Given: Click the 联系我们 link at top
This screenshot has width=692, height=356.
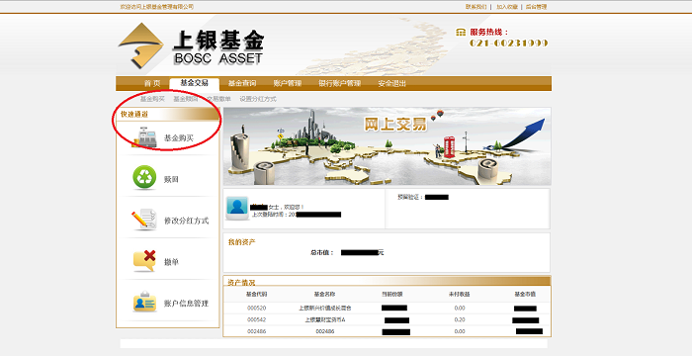Looking at the screenshot, I should click(476, 7).
